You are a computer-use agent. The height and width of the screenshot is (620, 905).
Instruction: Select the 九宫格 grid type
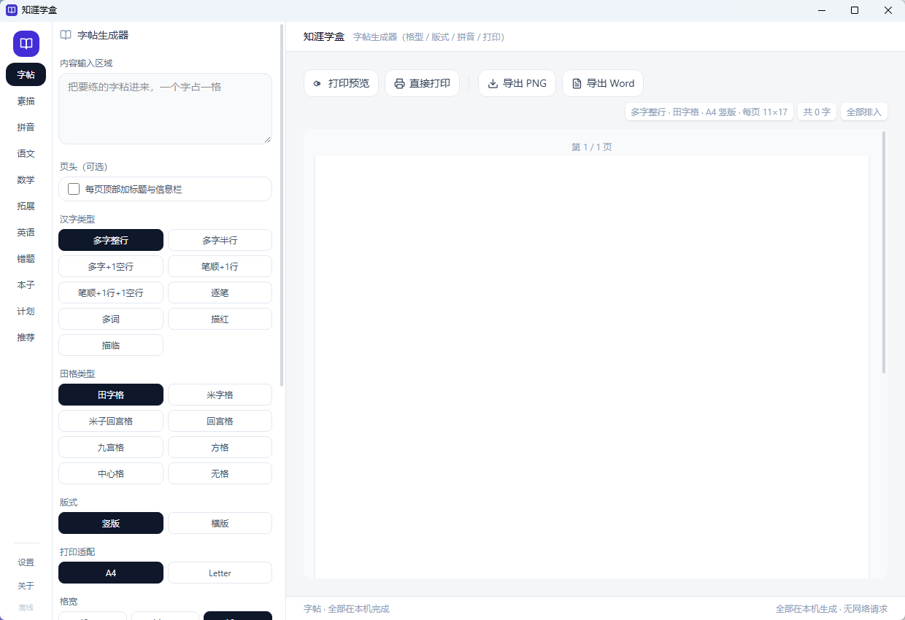[111, 447]
